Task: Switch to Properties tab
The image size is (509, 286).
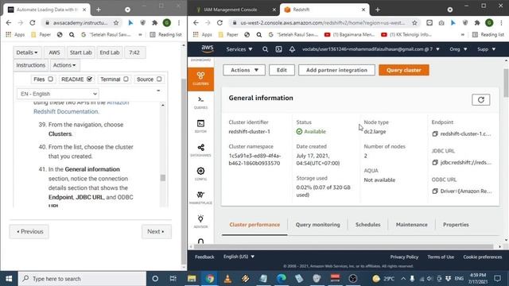Action: tap(456, 224)
